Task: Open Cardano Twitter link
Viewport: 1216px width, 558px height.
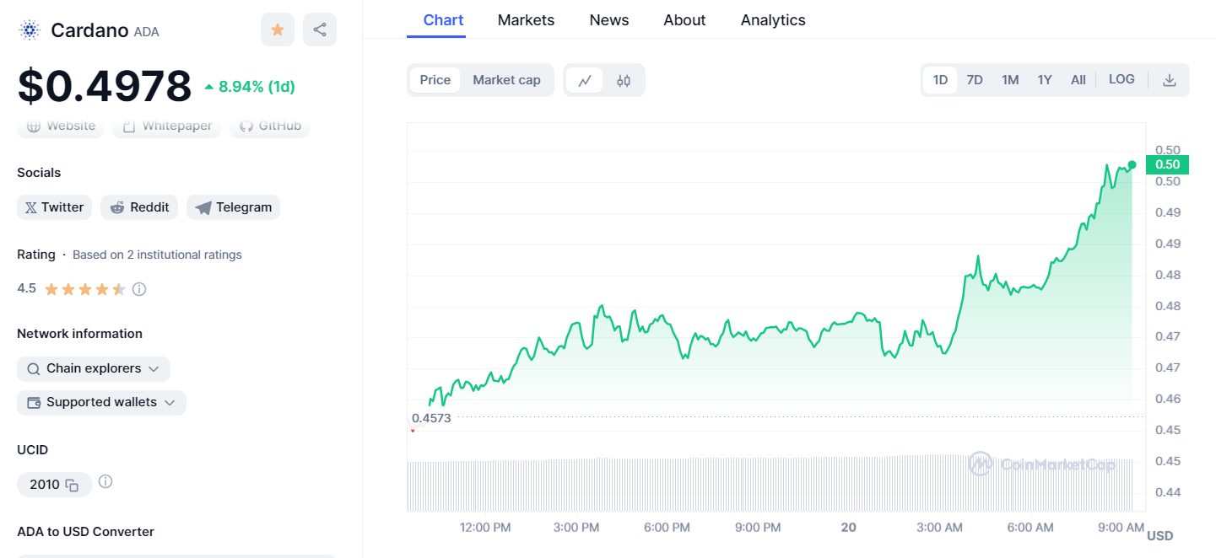Action: 54,207
